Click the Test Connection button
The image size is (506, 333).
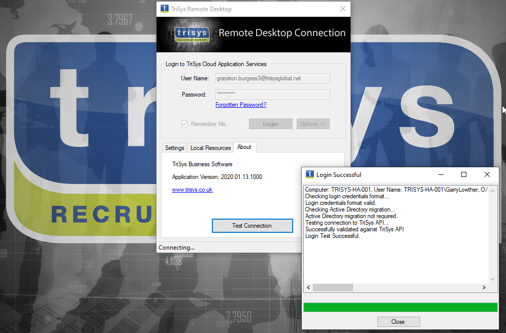click(252, 225)
